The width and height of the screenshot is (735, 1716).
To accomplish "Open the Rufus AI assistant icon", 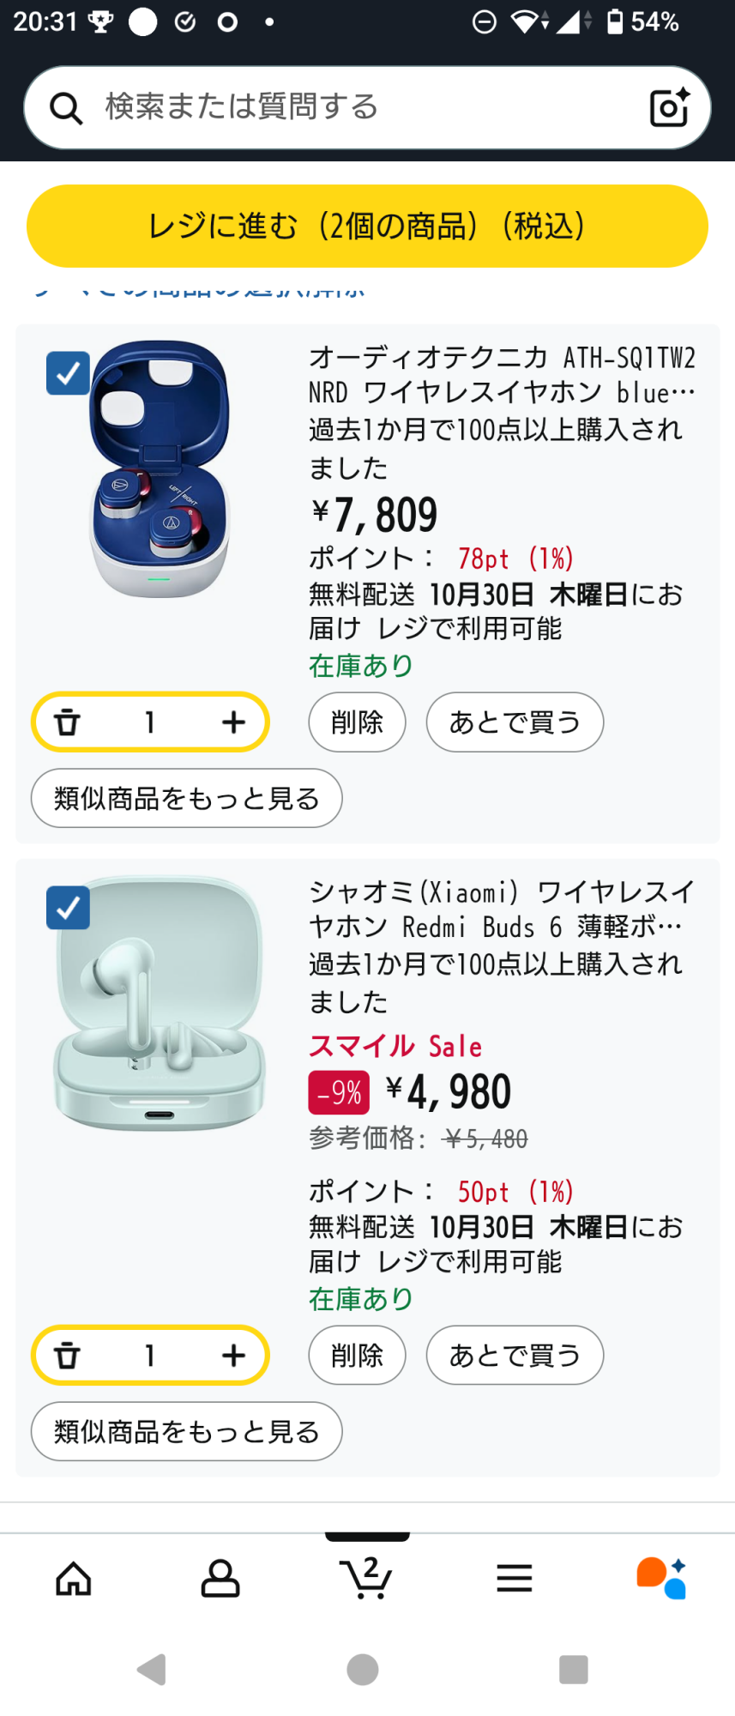I will 661,1577.
